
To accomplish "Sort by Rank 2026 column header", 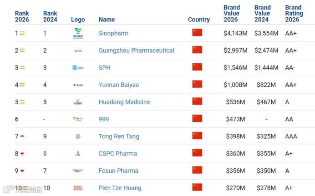I will (22, 16).
